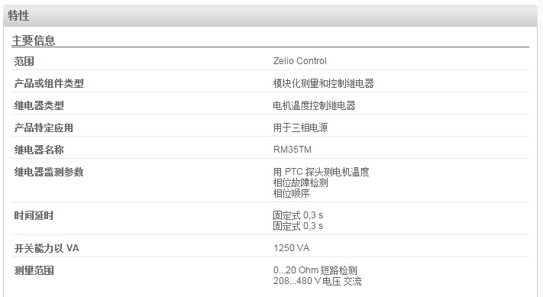Click the 时间延时 label

34,215
